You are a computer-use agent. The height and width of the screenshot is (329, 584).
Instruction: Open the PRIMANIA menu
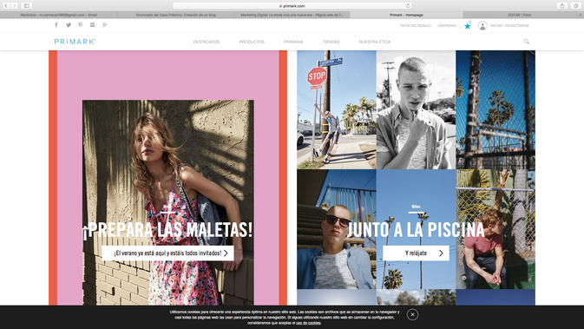tap(293, 42)
